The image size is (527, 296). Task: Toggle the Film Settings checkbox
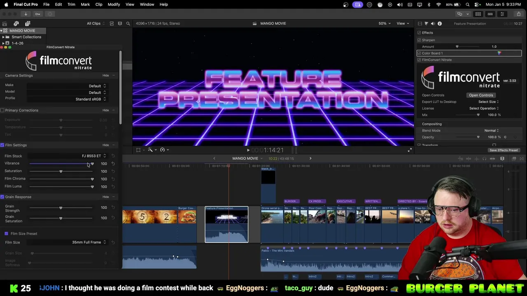tap(2, 145)
